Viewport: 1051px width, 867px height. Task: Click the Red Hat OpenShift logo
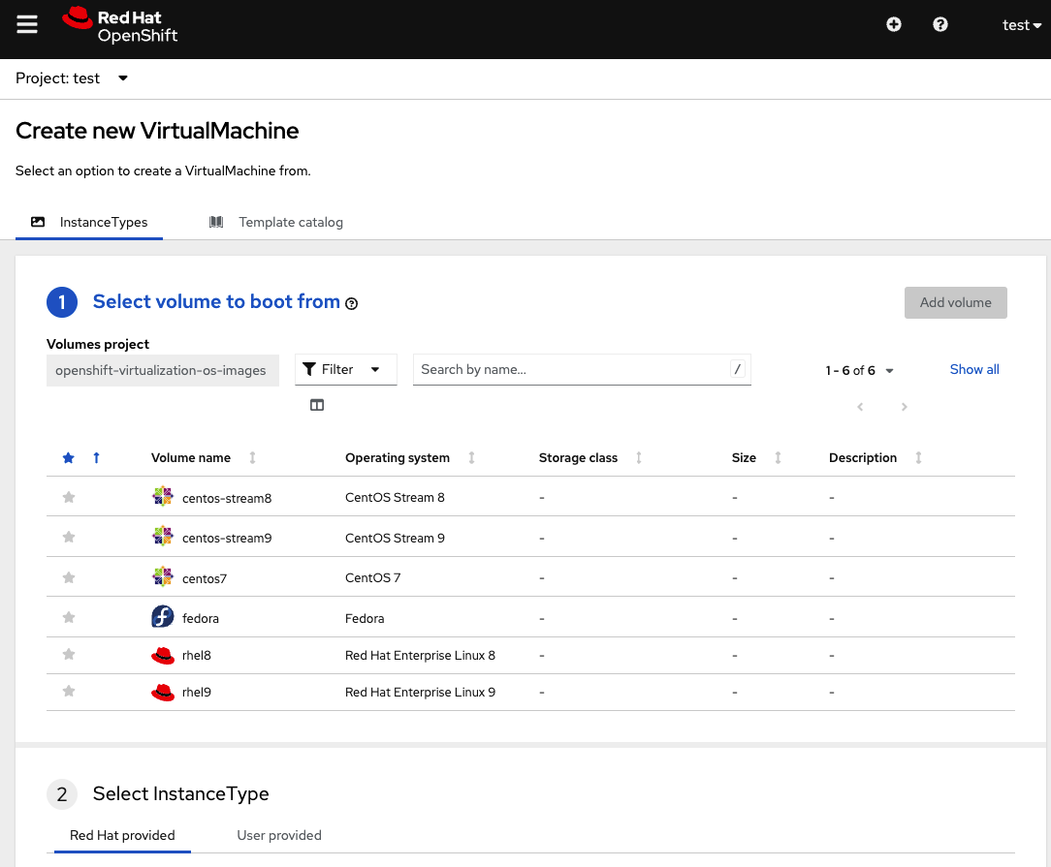point(120,26)
